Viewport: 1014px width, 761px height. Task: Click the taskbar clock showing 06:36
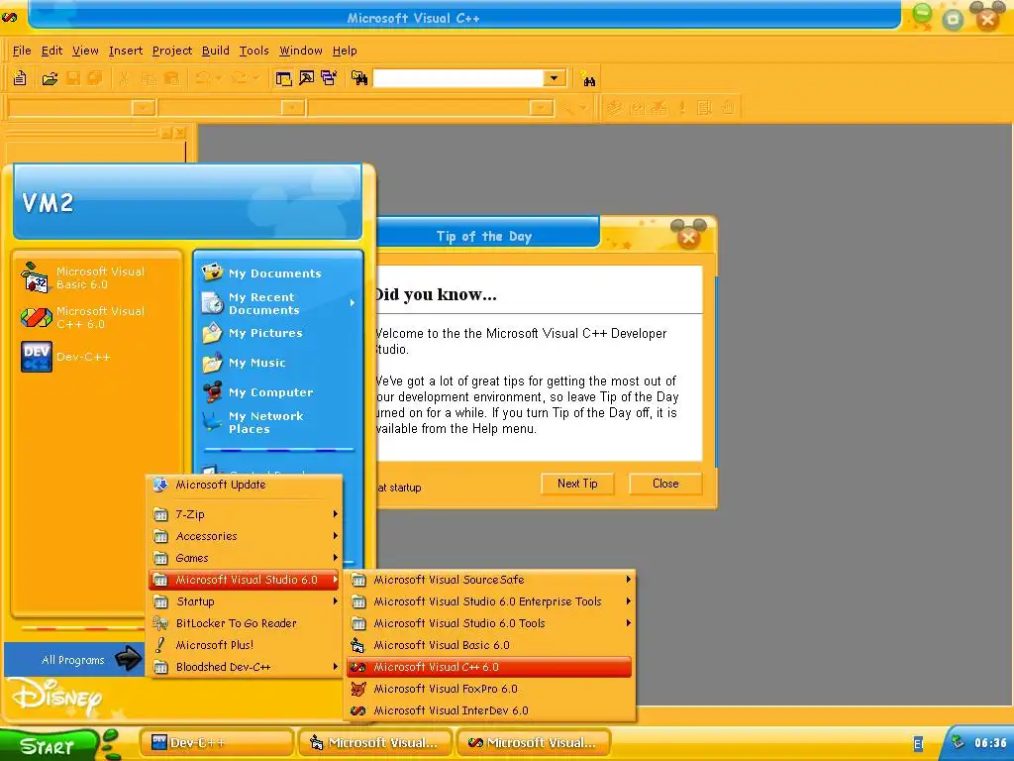tap(990, 743)
